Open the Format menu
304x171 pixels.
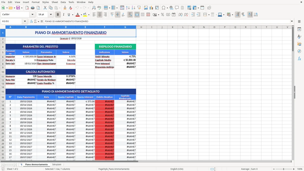(35, 2)
